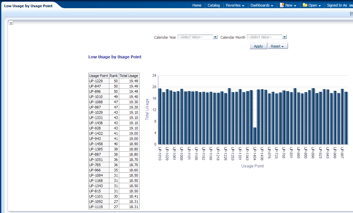Select the UP-1119 table cell
This screenshot has width=353, height=213.
click(99, 207)
